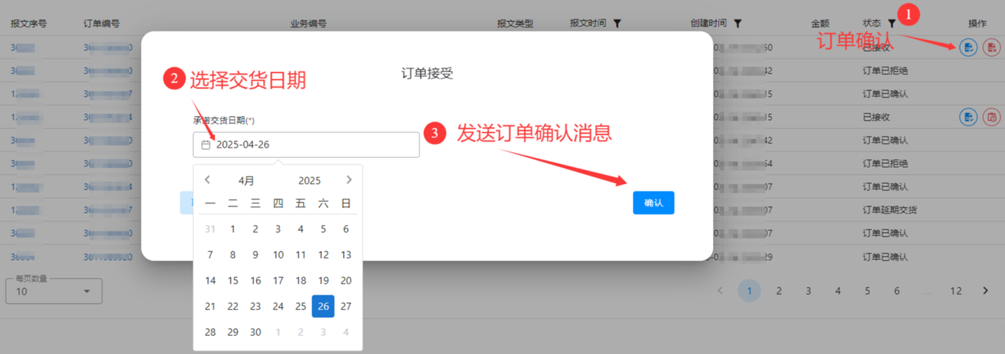Select the highlighted date 26 in the calendar

[x=323, y=306]
